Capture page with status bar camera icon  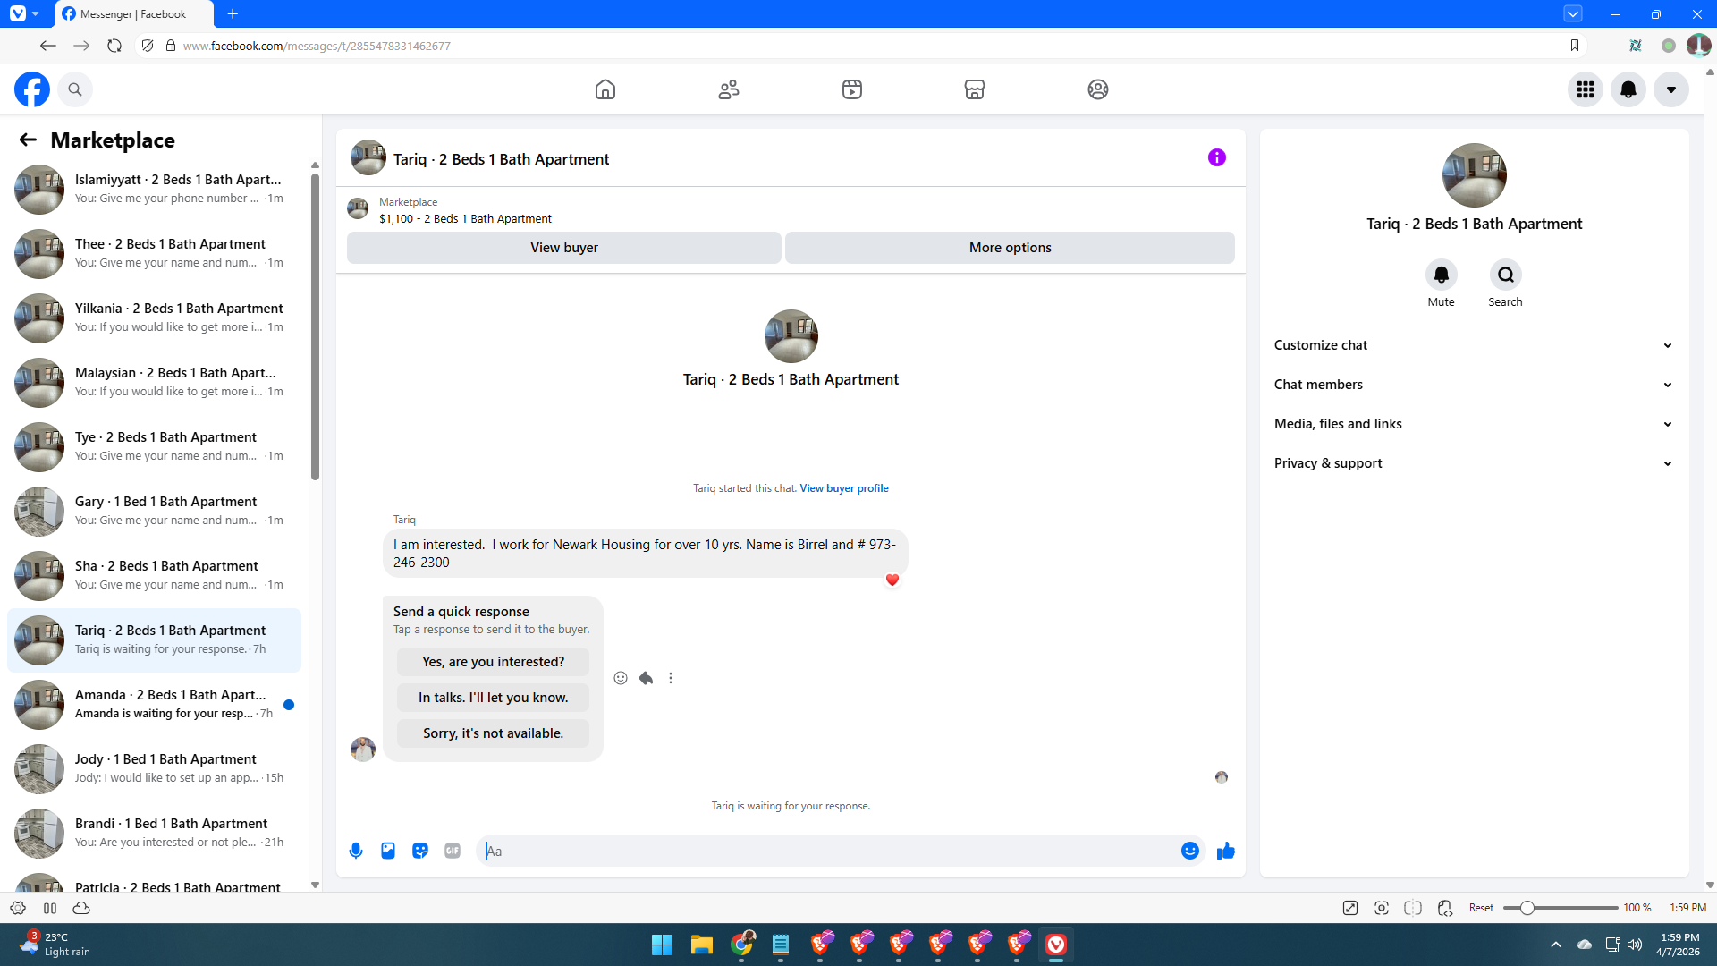1382,908
